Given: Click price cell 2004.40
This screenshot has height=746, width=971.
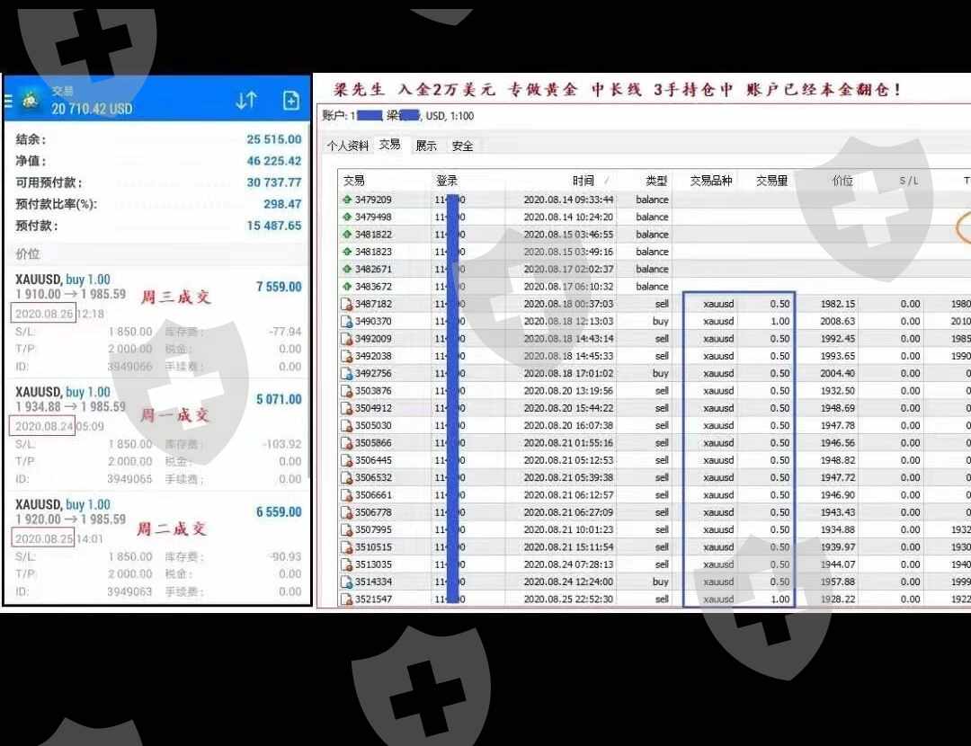Looking at the screenshot, I should point(838,373).
